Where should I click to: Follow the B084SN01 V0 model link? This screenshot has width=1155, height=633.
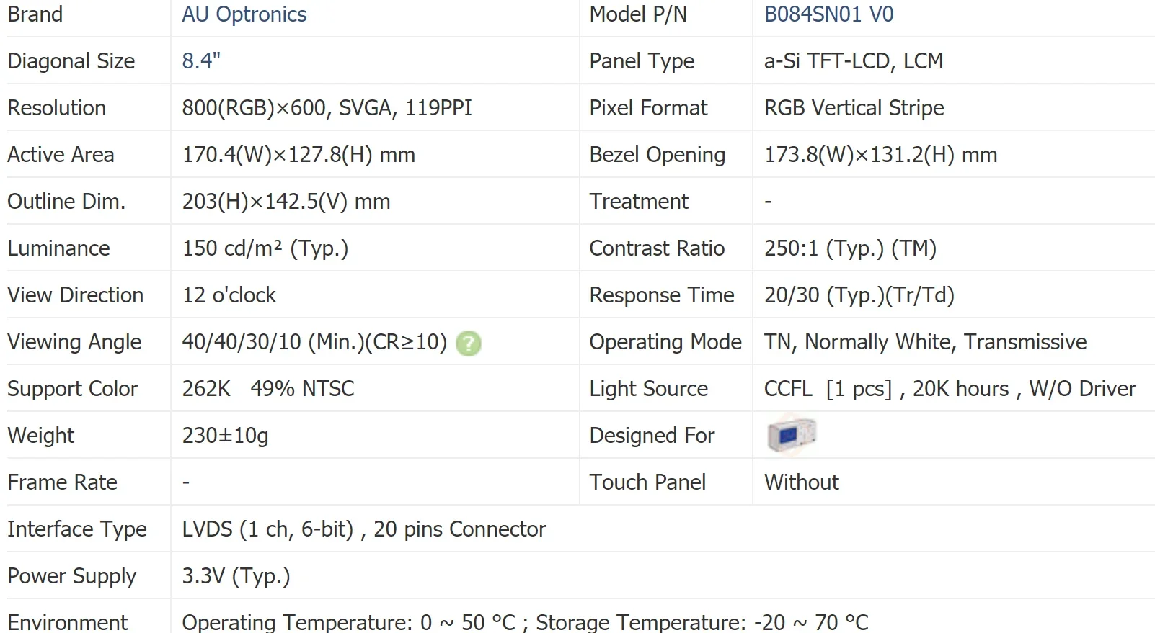point(828,14)
